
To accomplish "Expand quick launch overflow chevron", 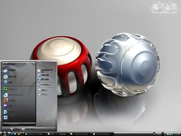I will [22, 134].
